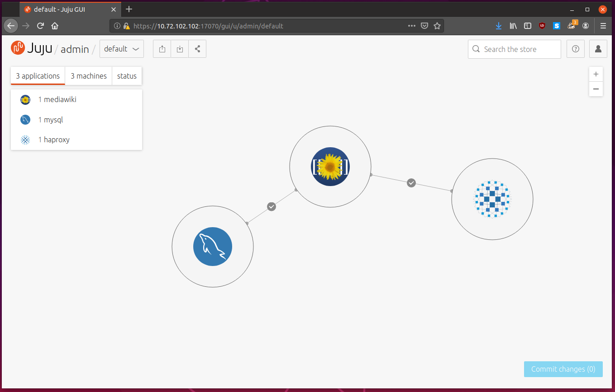Image resolution: width=615 pixels, height=392 pixels.
Task: Open the Firefox hamburger menu
Action: click(x=603, y=26)
